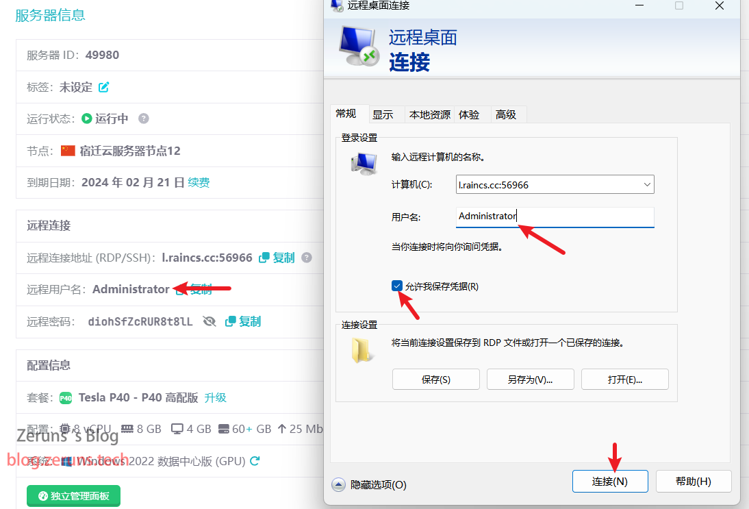This screenshot has width=749, height=509.
Task: Switch to the 本地资源 tab
Action: pyautogui.click(x=429, y=114)
